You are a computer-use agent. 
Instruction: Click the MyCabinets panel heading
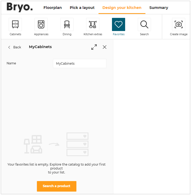(40, 47)
